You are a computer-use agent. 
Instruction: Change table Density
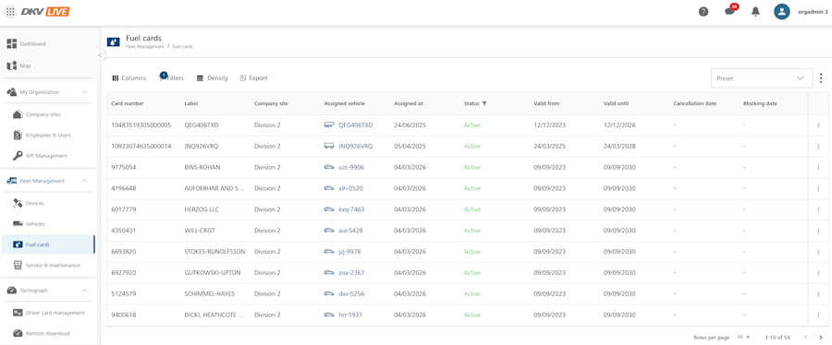[213, 77]
